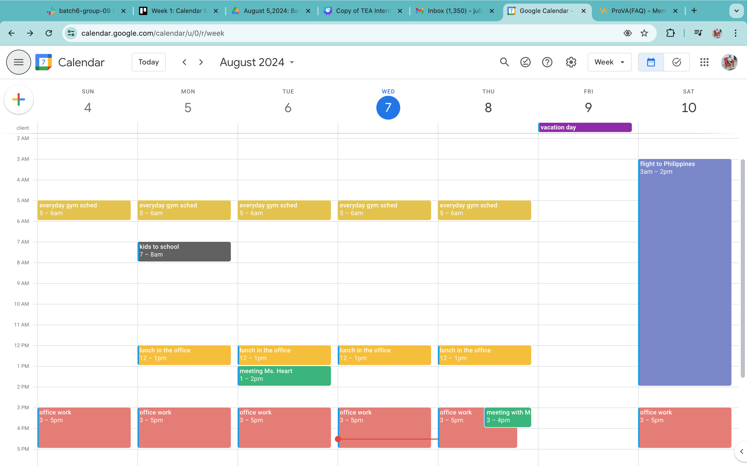Go to previous week arrow
Image resolution: width=747 pixels, height=466 pixels.
(x=184, y=62)
